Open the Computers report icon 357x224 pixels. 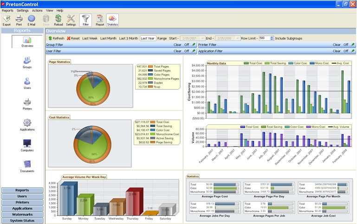(27, 146)
